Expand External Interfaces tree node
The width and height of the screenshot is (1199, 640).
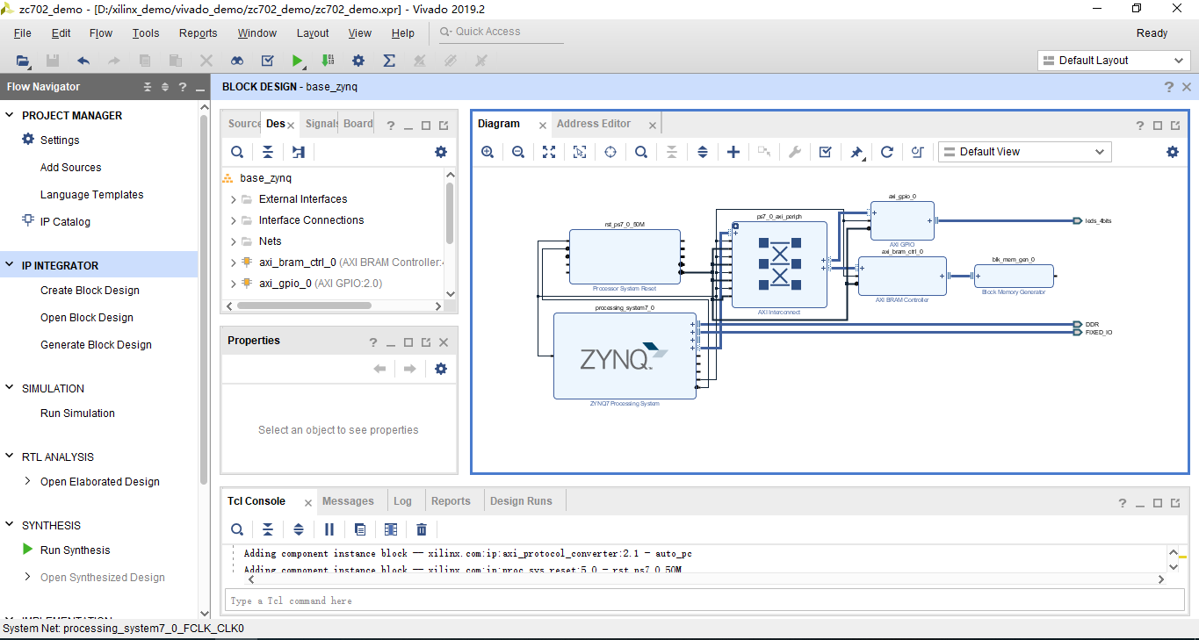pyautogui.click(x=234, y=199)
